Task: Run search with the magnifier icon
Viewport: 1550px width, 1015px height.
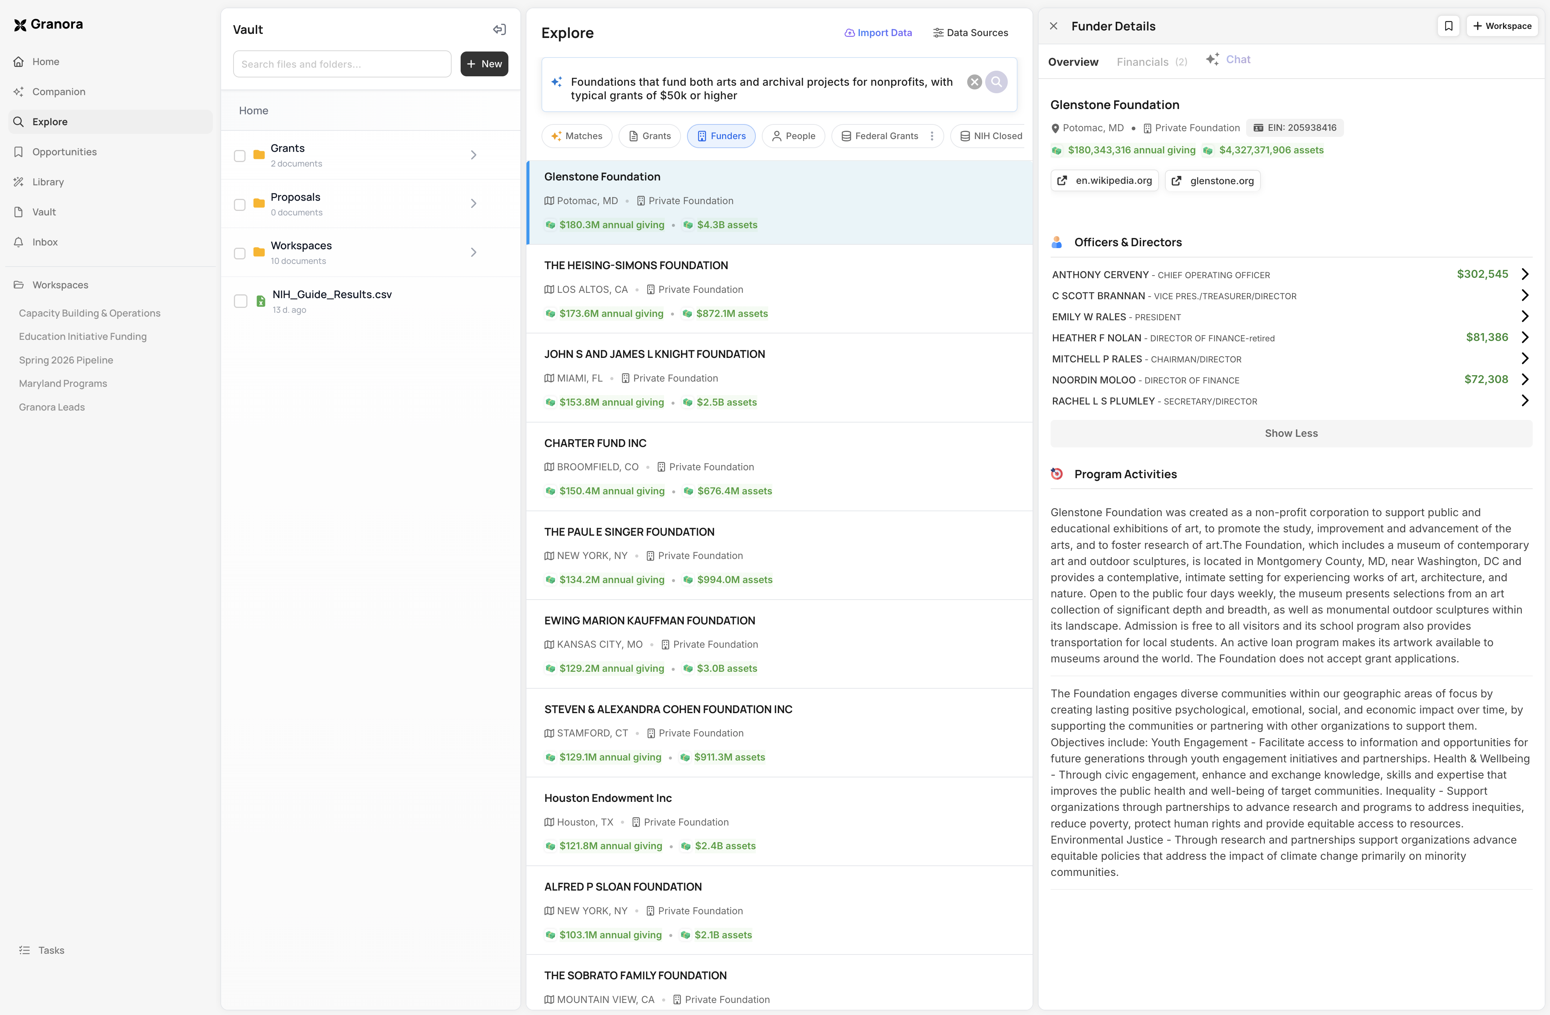Action: coord(996,82)
